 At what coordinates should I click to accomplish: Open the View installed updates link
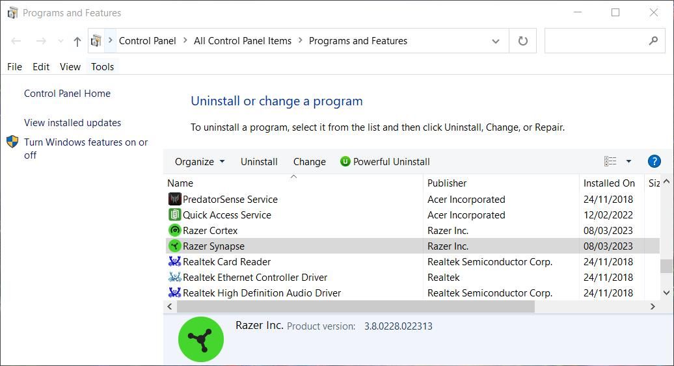tap(72, 122)
